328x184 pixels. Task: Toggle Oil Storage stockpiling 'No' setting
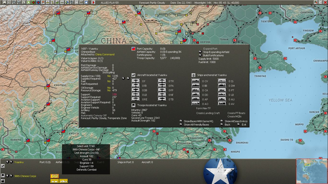[109, 88]
